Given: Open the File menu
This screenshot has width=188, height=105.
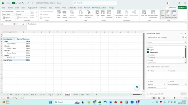Looking at the screenshot, I should tap(4, 8).
